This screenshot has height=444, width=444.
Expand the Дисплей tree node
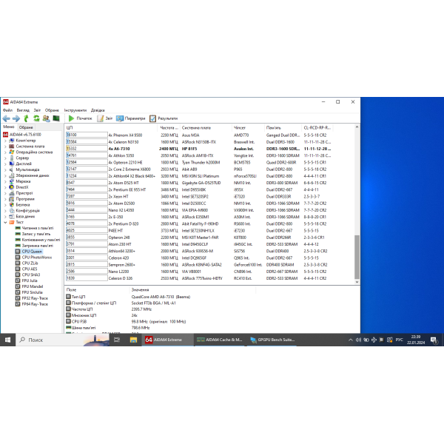coord(5,164)
